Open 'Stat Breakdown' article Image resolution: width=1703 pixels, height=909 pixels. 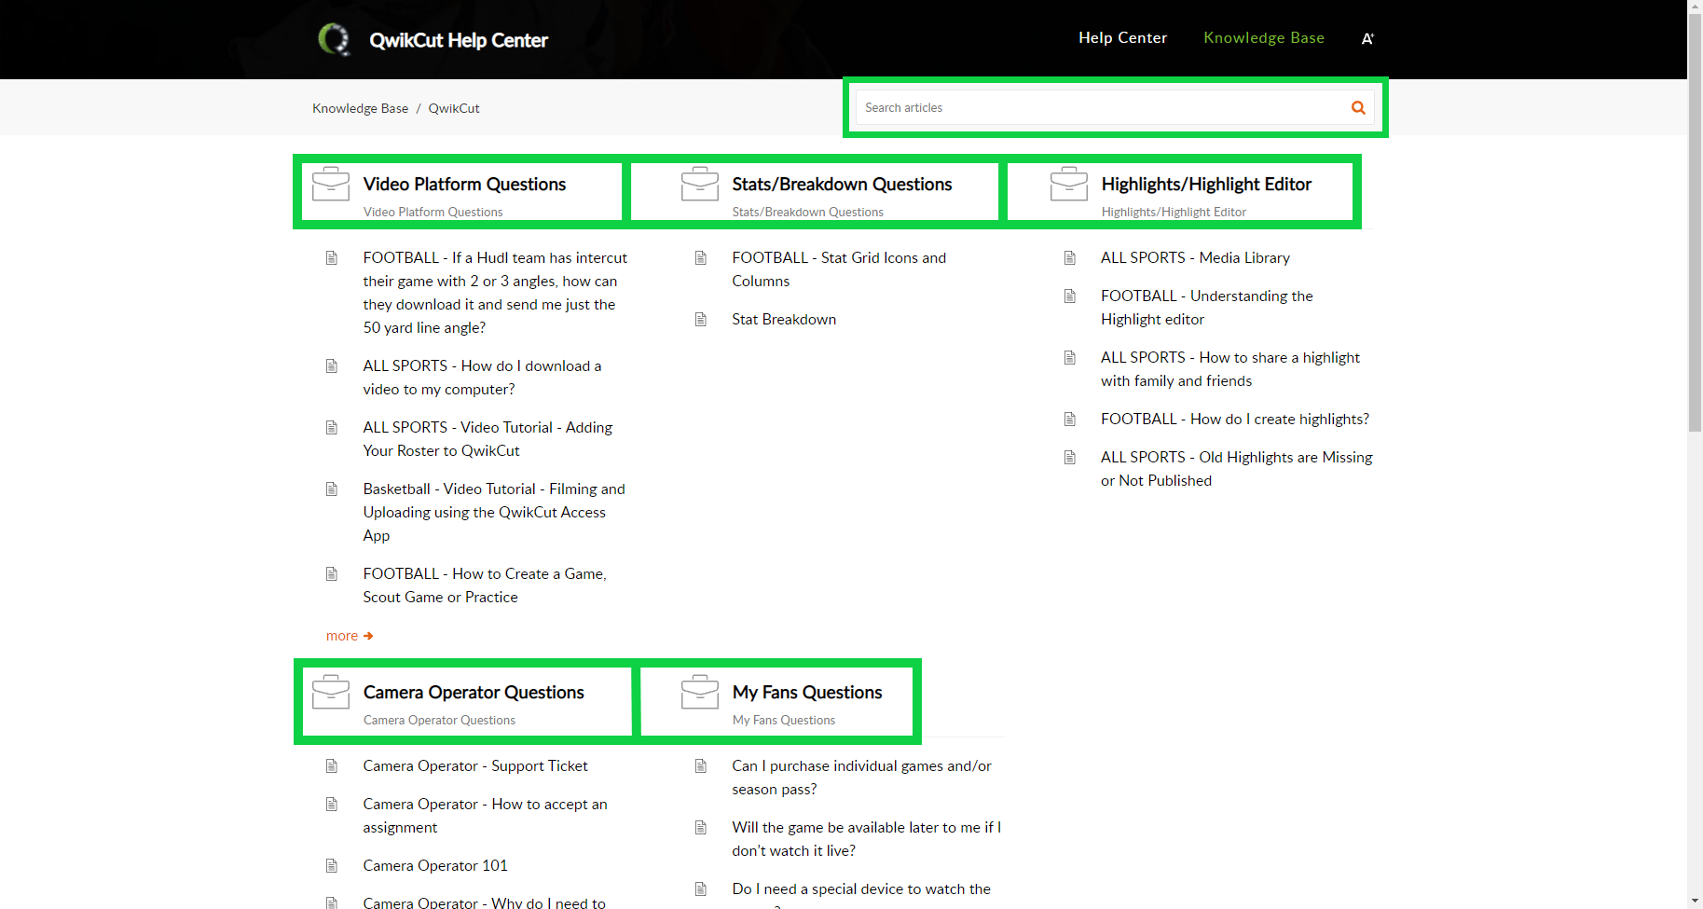pos(784,320)
